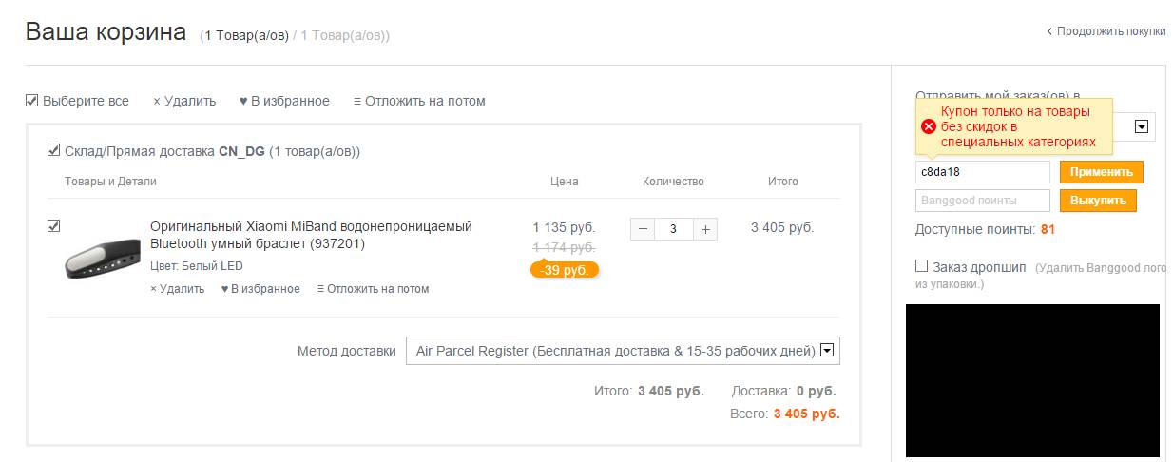This screenshot has height=462, width=1173.
Task: Toggle the 'Выберите все' checkbox
Action: (x=31, y=100)
